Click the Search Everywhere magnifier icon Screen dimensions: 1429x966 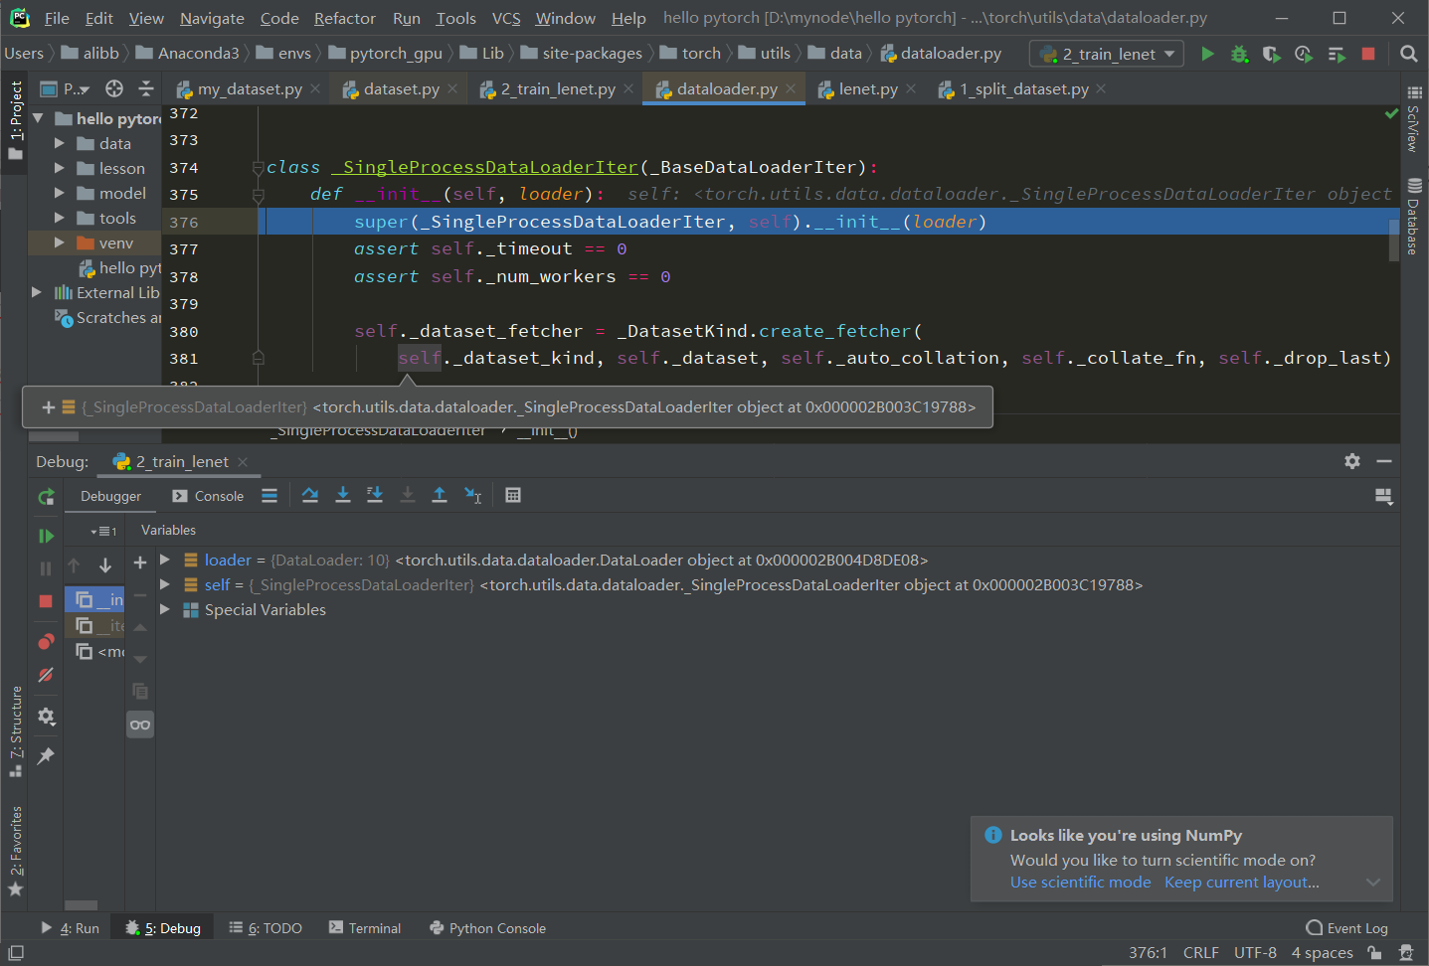click(x=1408, y=54)
